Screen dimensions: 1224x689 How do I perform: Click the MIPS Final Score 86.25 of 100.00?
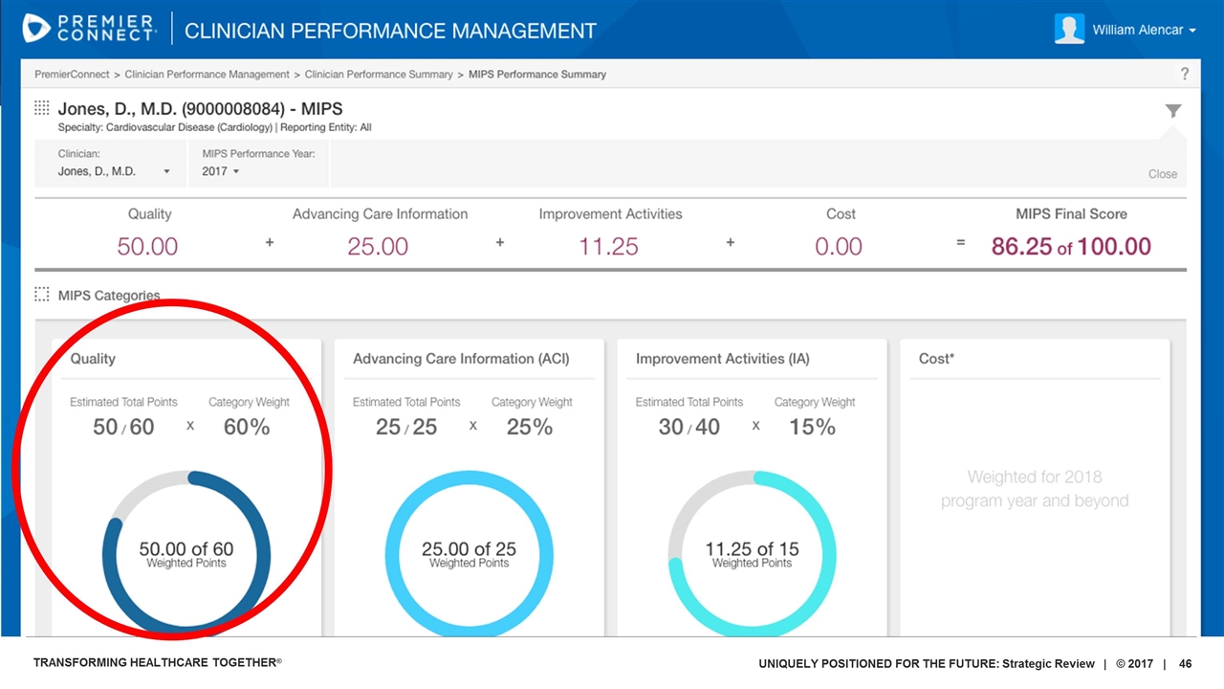click(1071, 246)
